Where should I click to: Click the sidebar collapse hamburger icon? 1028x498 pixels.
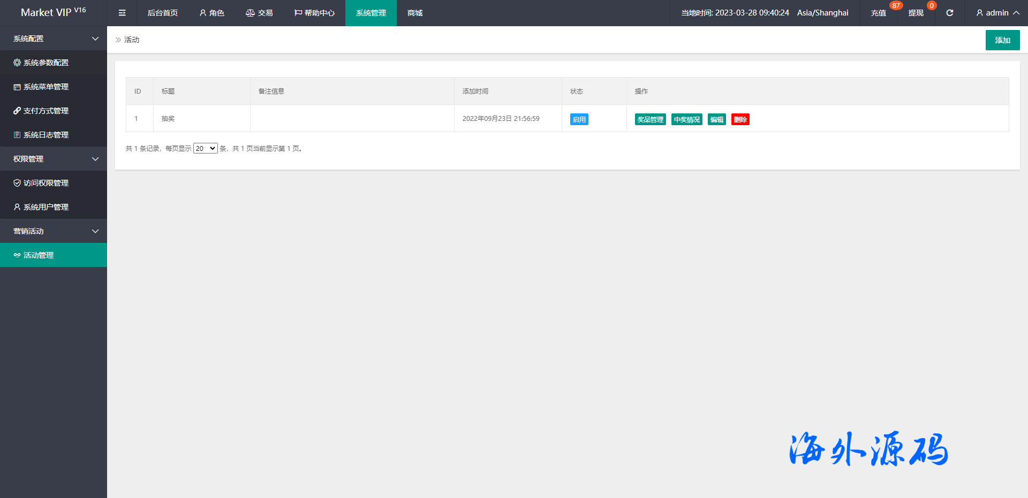122,13
